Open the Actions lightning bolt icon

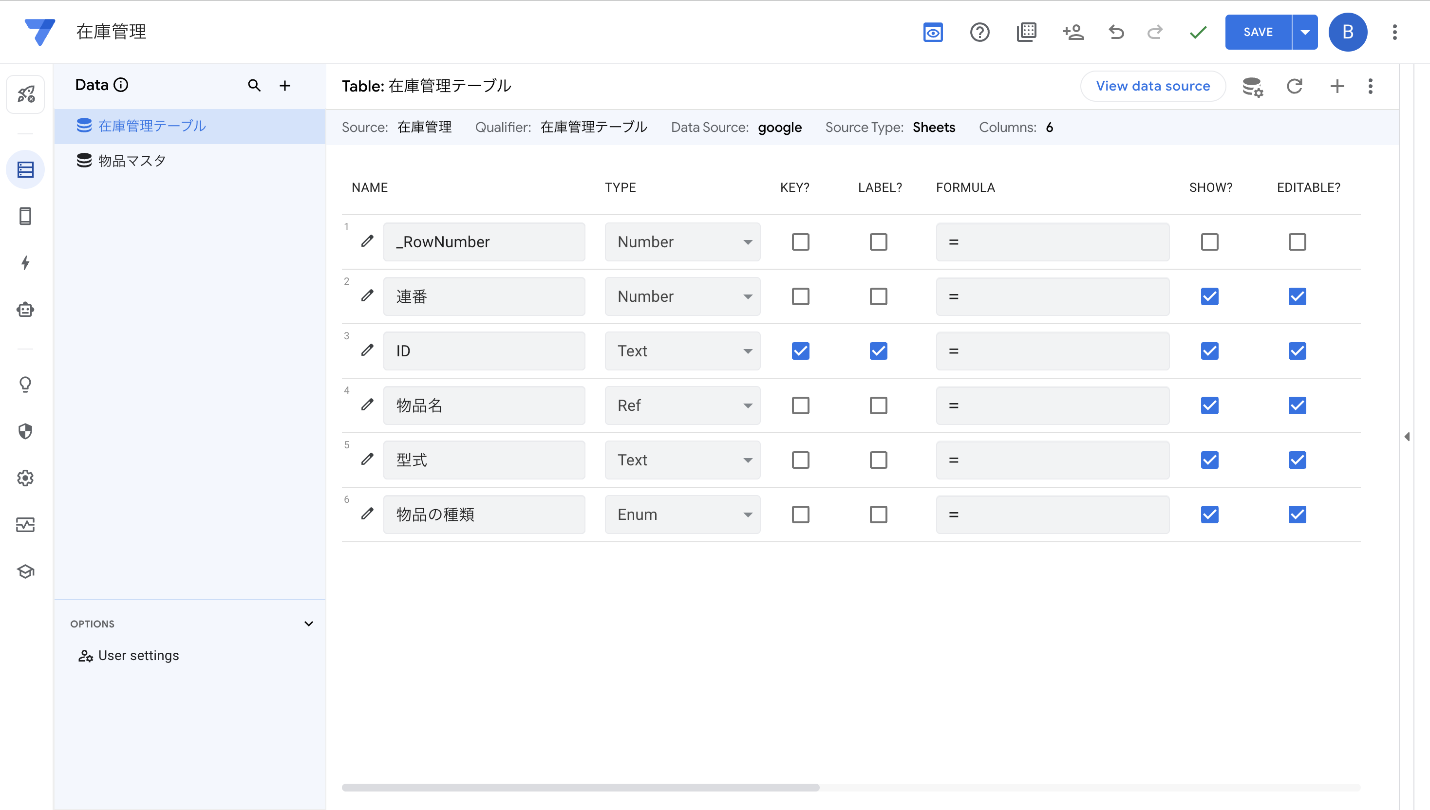click(25, 262)
